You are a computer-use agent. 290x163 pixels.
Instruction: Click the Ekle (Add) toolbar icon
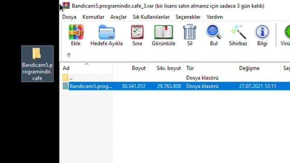point(76,32)
